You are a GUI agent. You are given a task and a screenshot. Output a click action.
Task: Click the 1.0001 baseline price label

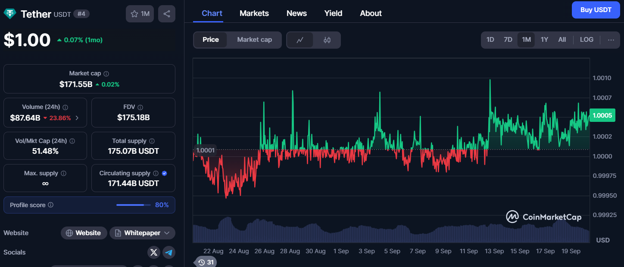pyautogui.click(x=205, y=150)
